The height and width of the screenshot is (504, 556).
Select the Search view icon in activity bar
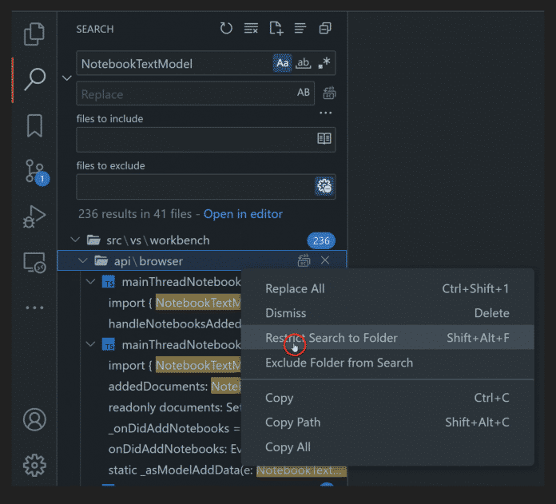[34, 79]
